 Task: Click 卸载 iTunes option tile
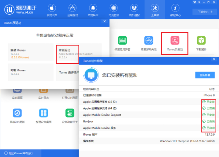click(31, 72)
